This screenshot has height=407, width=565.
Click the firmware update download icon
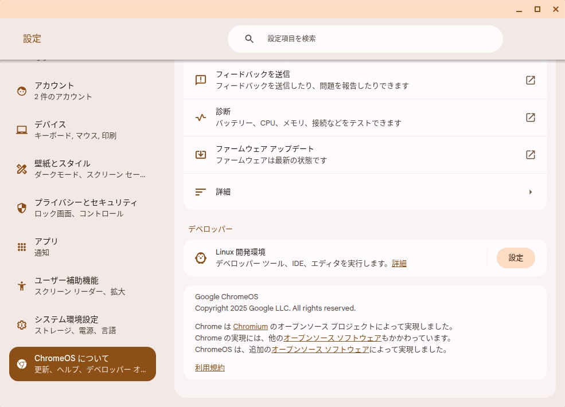click(201, 155)
